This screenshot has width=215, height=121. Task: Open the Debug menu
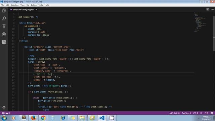click(34, 5)
